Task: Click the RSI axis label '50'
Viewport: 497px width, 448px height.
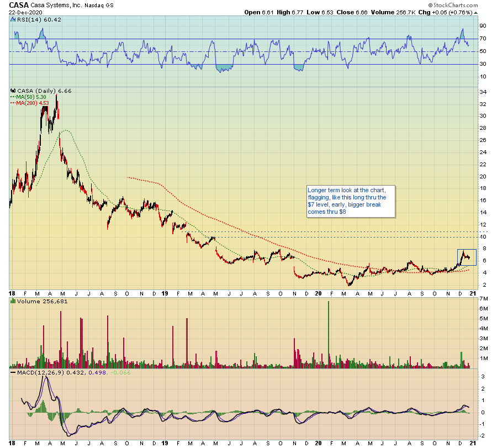Action: (x=483, y=51)
